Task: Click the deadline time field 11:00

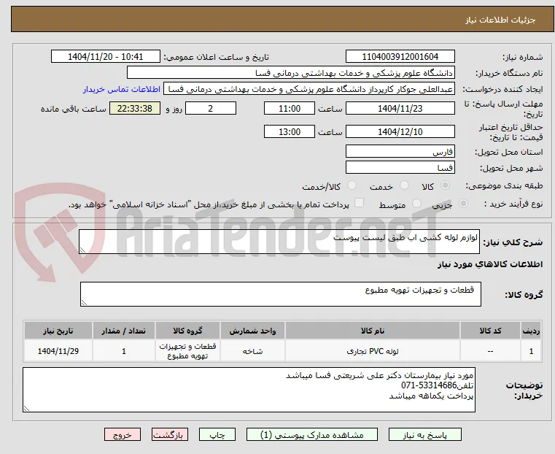Action: pos(290,108)
